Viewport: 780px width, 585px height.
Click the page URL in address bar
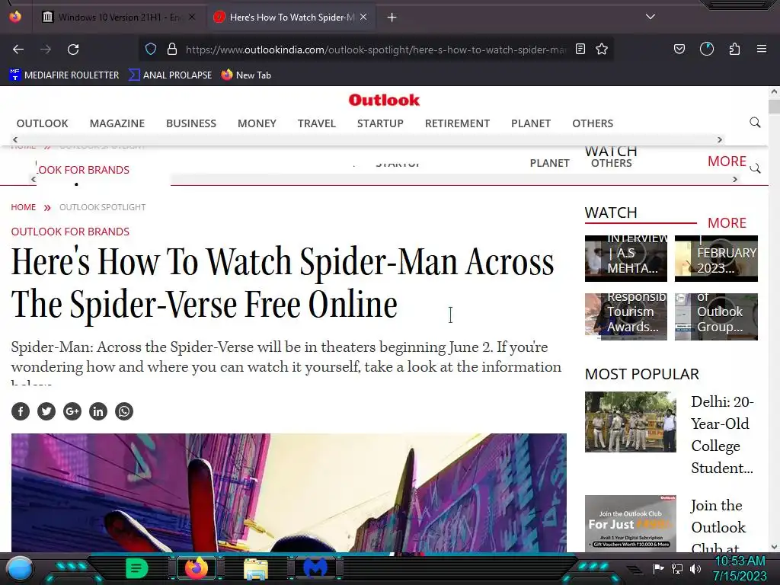click(x=376, y=50)
